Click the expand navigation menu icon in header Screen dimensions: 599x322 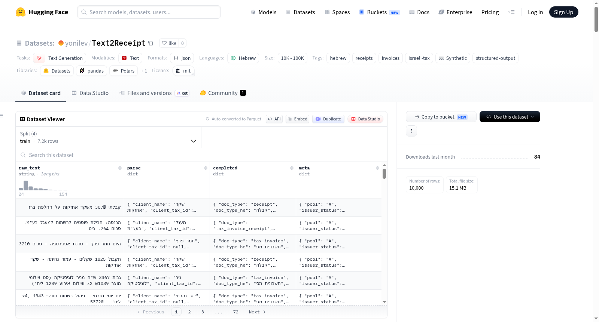511,12
